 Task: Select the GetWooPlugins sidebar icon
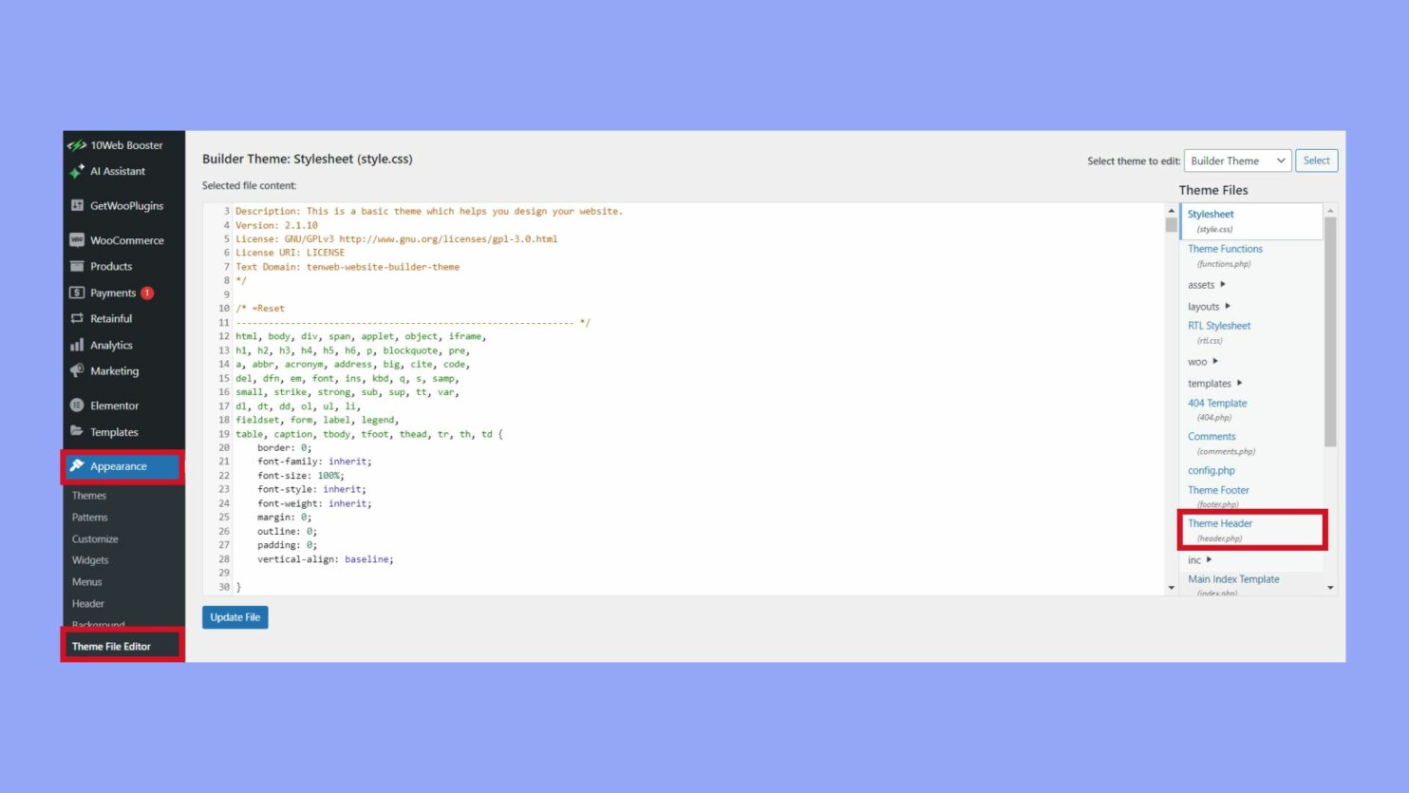click(78, 205)
